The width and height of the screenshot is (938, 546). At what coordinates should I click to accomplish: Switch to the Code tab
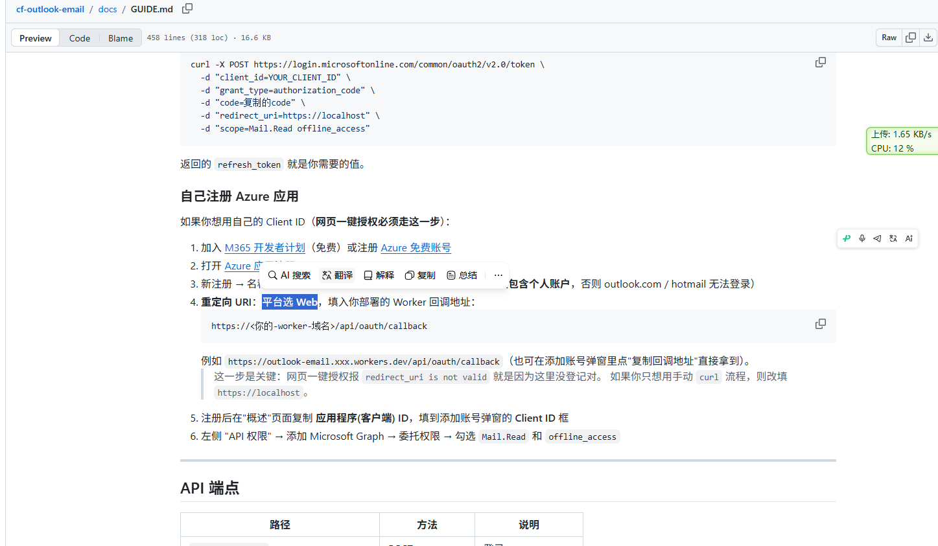coord(80,38)
